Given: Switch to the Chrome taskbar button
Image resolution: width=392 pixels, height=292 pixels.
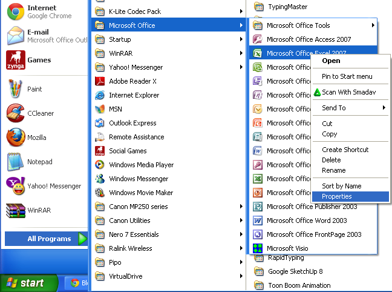Looking at the screenshot, I should tap(76, 284).
